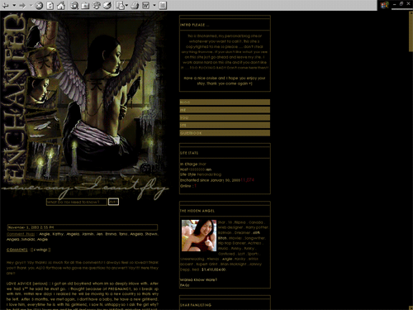Open the Favorites folder toolbar icon

85,6
